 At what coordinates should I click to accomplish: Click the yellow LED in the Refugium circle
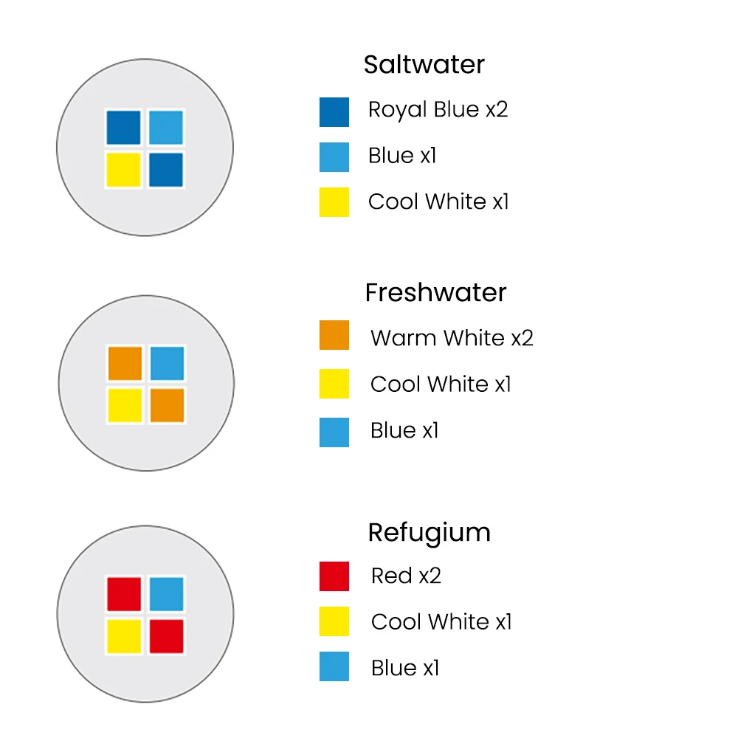(x=124, y=636)
